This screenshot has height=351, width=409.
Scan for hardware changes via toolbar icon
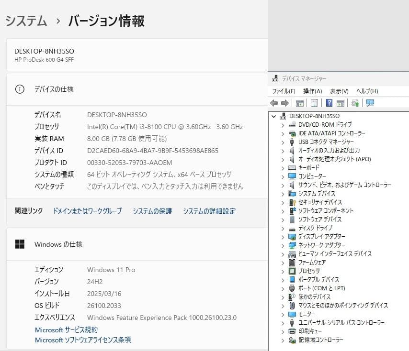[x=356, y=103]
